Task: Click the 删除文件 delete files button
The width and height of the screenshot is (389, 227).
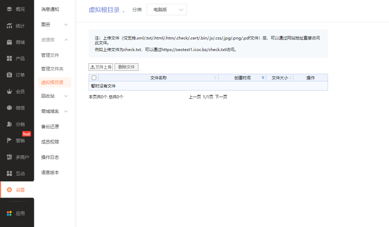Action: [126, 67]
